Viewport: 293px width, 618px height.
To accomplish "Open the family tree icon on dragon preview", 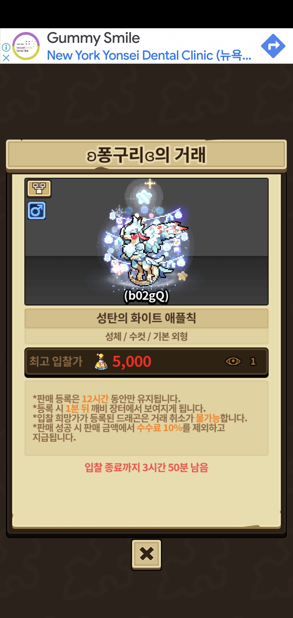I will tap(39, 188).
